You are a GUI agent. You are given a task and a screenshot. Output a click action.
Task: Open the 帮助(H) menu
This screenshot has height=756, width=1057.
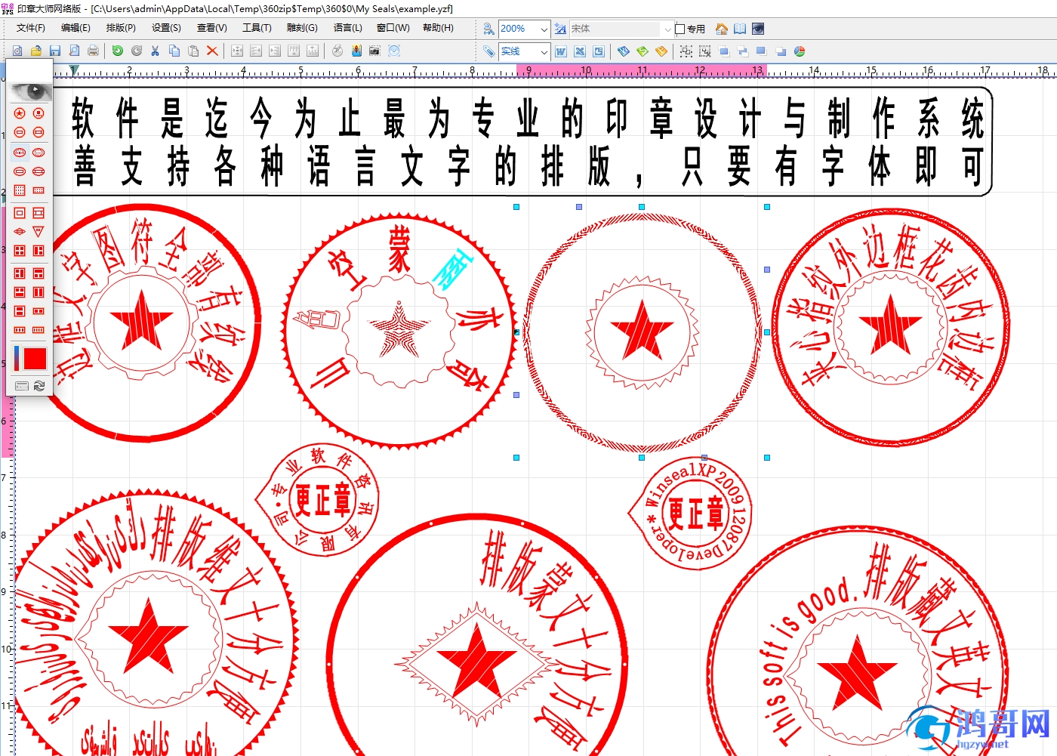click(x=438, y=28)
